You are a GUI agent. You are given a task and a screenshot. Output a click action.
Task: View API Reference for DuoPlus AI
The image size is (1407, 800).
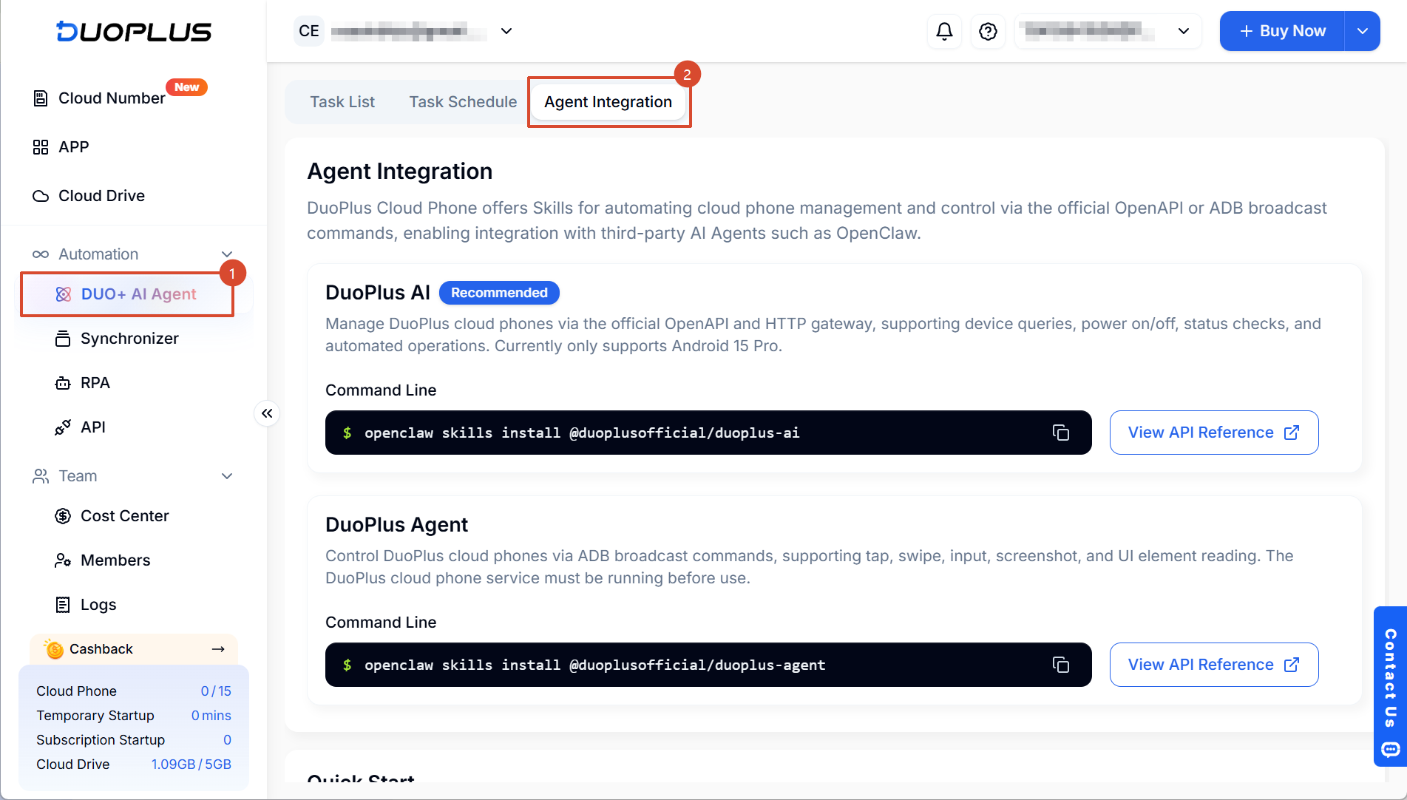pos(1214,433)
